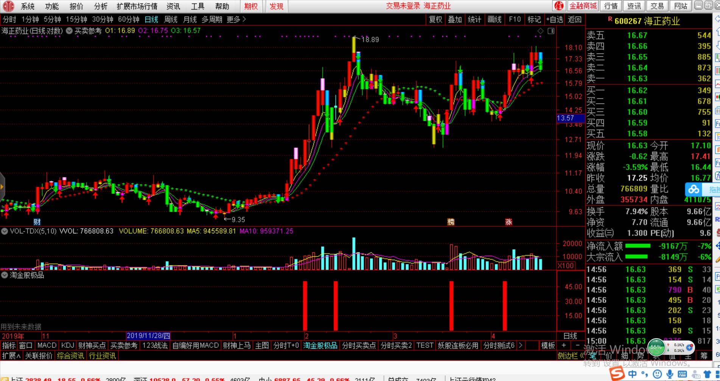Switch Sogou Chinese/English mode 中
The height and width of the screenshot is (381, 720).
point(632,374)
